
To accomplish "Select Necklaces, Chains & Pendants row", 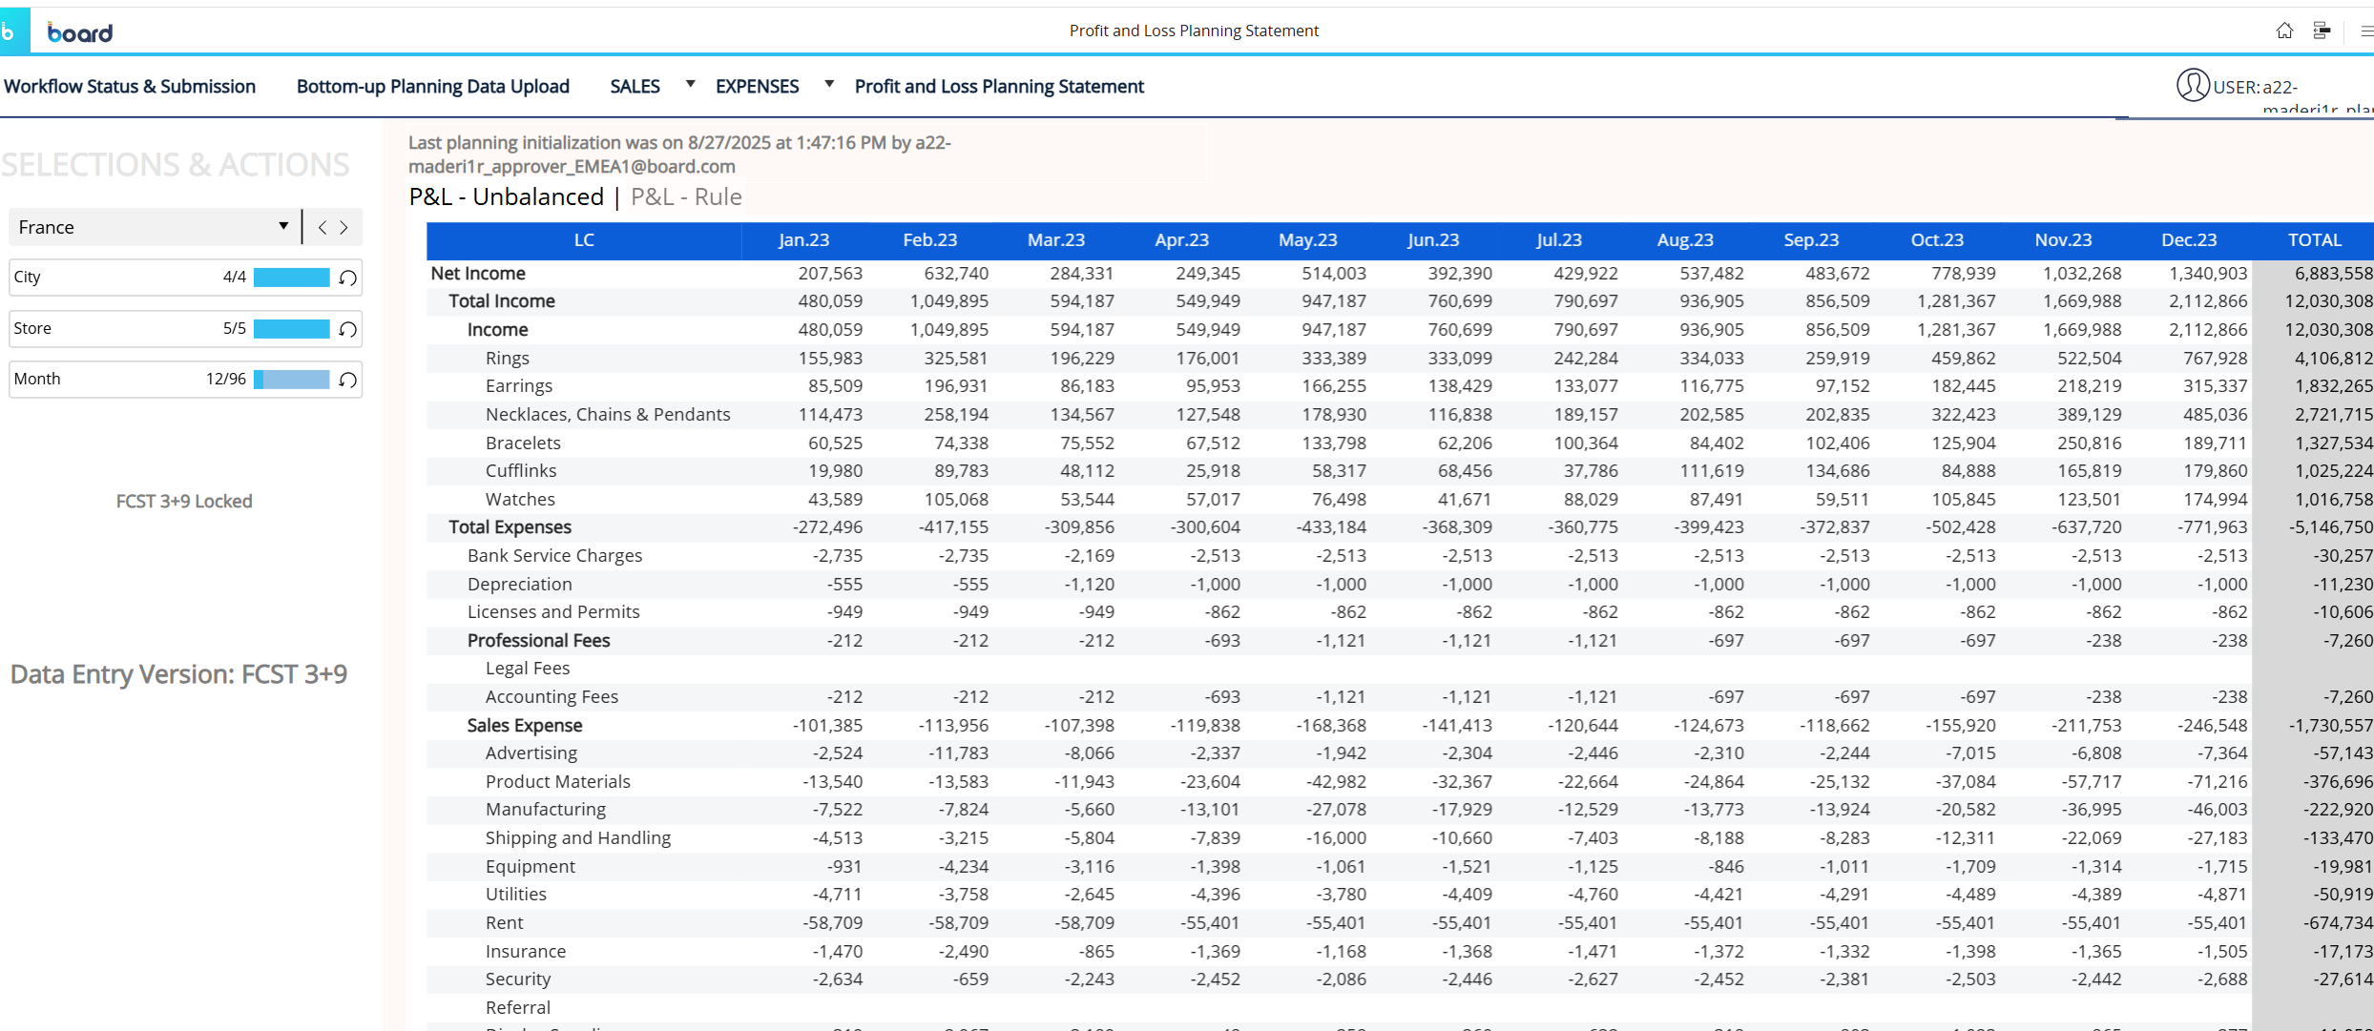I will point(608,415).
